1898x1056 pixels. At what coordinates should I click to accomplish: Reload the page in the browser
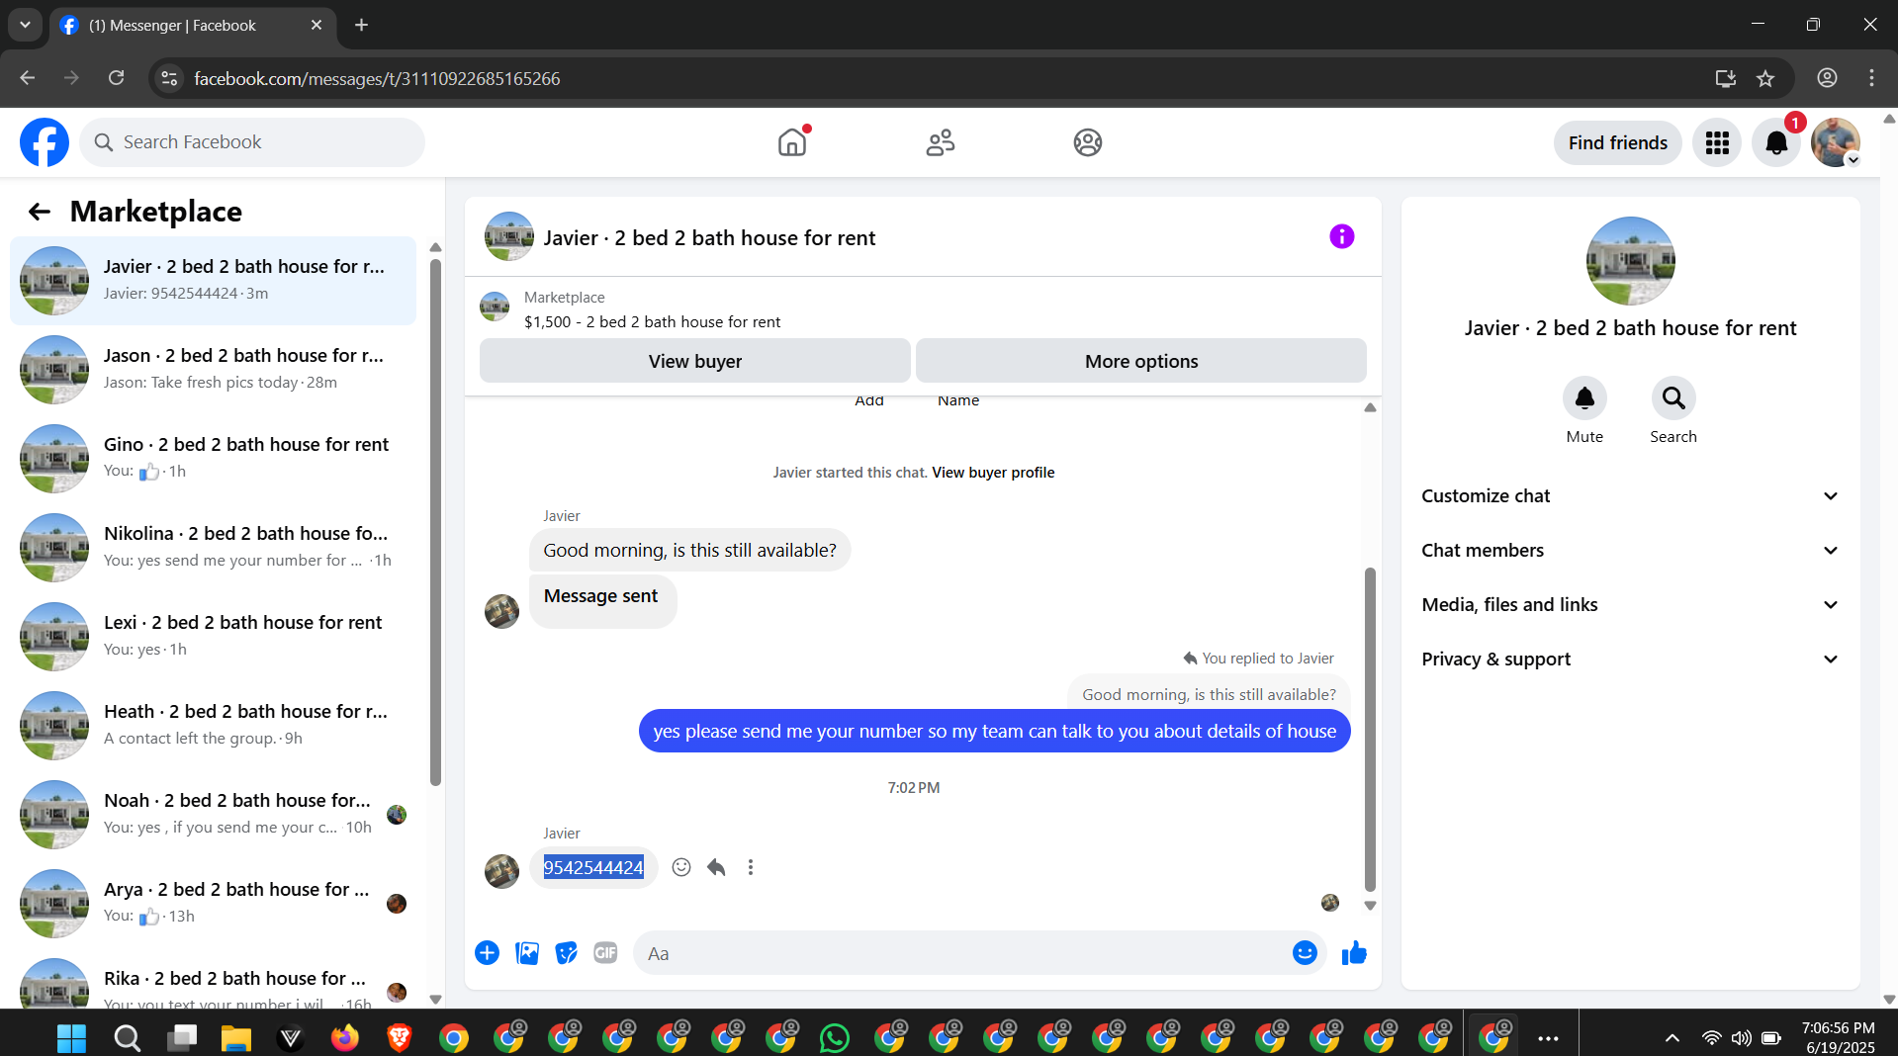116,78
